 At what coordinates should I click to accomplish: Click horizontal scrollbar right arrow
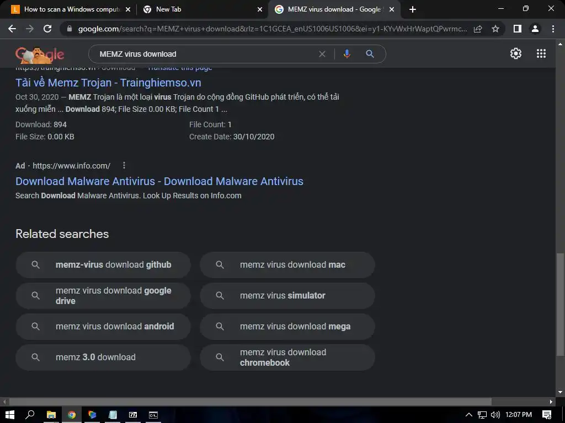[551, 402]
